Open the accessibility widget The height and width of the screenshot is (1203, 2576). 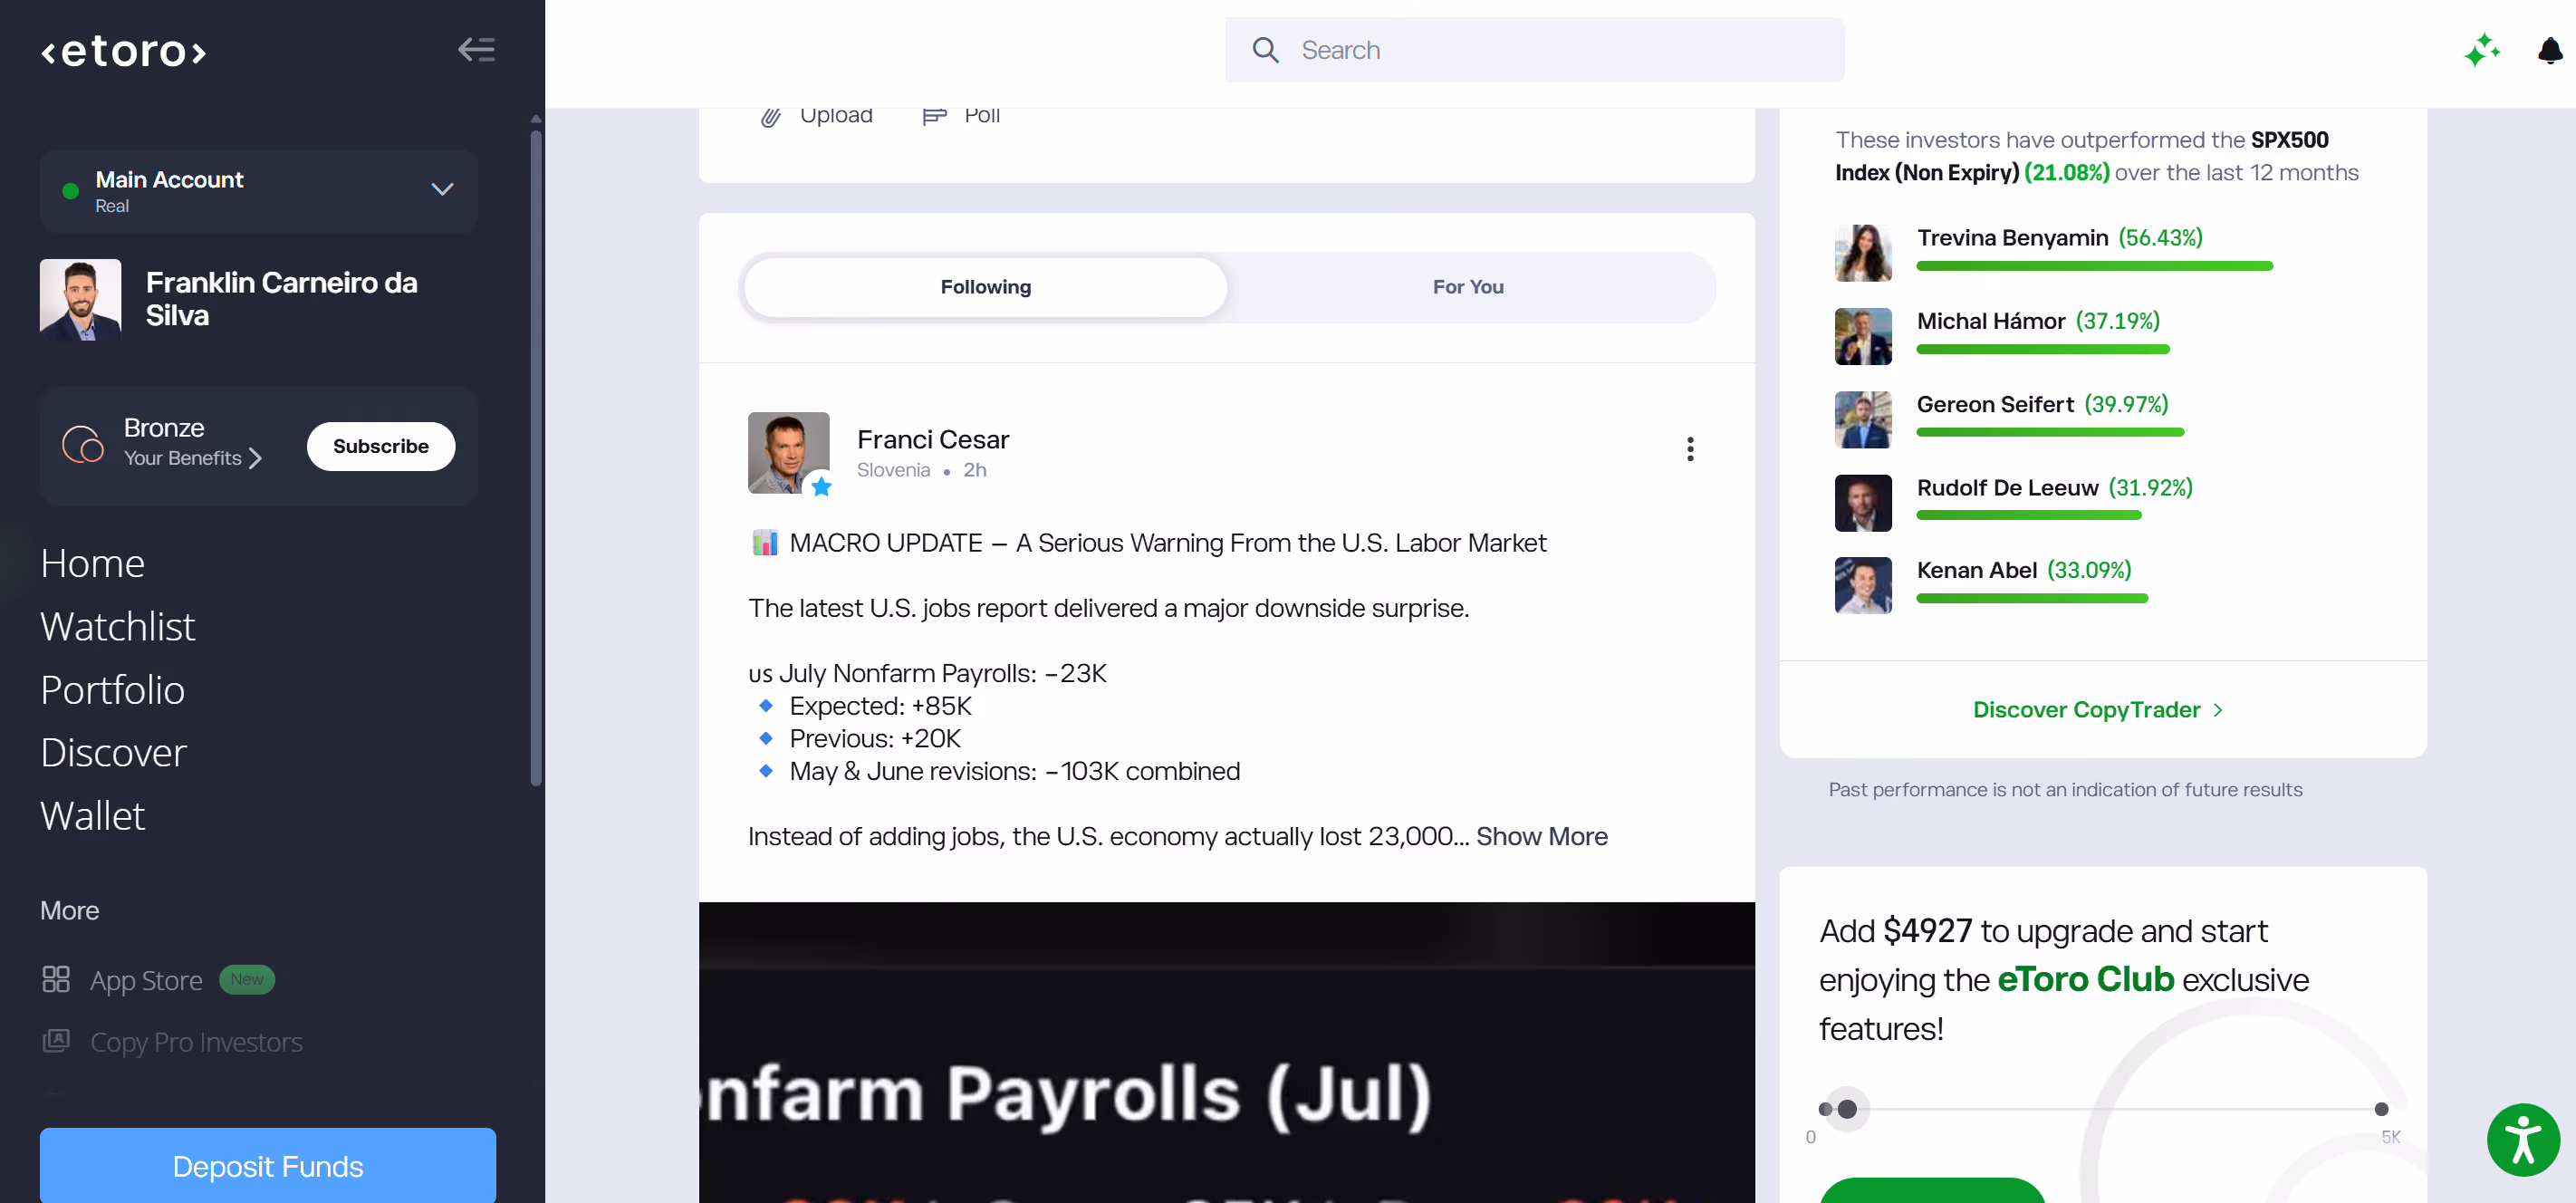point(2523,1140)
